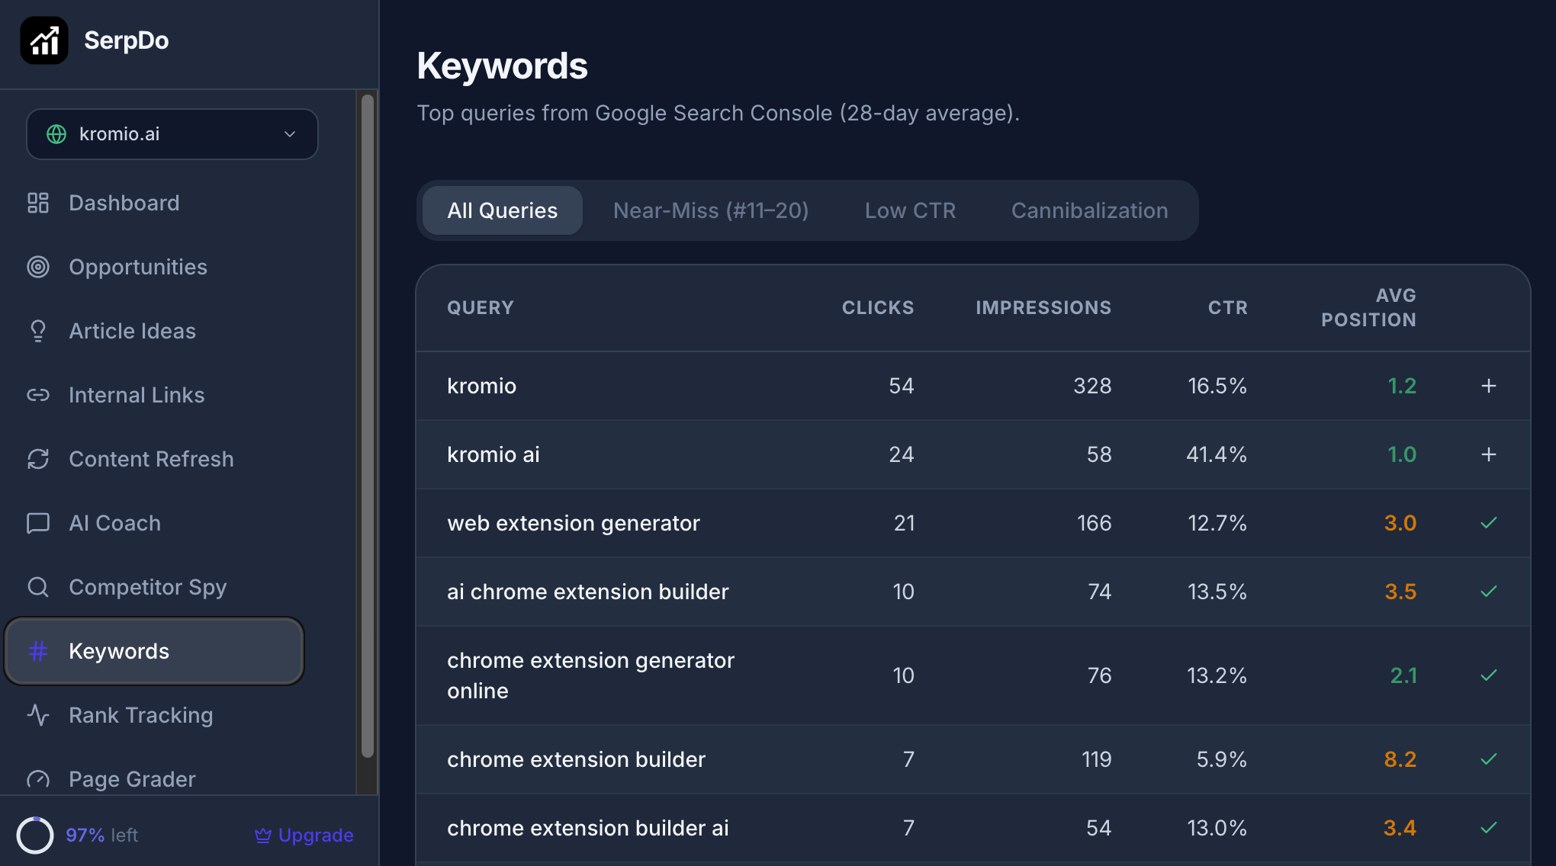
Task: Click the '97% left' usage text
Action: [x=102, y=836]
